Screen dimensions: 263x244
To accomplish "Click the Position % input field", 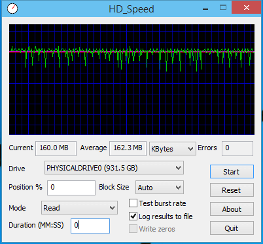I will coord(71,188).
